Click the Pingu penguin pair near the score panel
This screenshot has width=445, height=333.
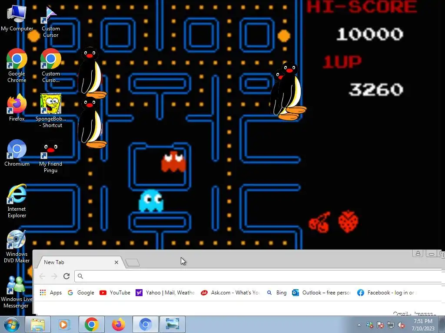[288, 91]
